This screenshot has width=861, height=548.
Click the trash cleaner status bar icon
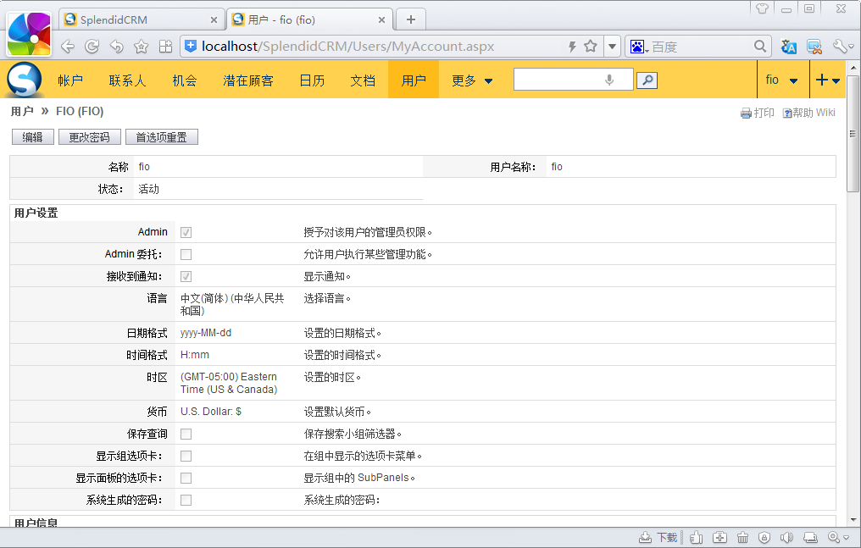click(x=742, y=538)
